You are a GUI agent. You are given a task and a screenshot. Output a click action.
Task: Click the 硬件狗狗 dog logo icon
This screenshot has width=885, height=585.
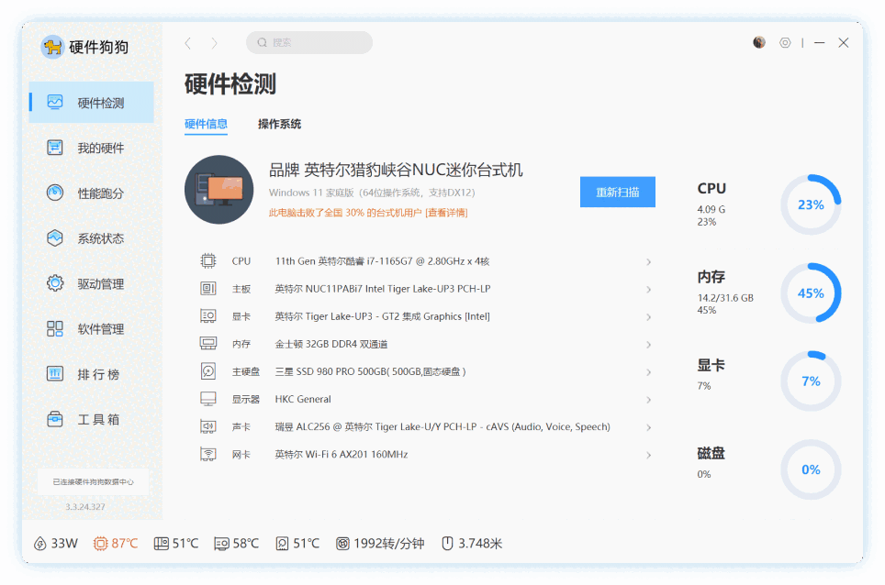pyautogui.click(x=52, y=47)
